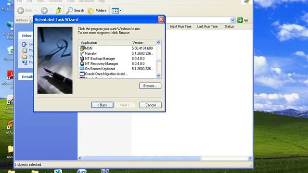Sort by Last Run Time column

(207, 26)
